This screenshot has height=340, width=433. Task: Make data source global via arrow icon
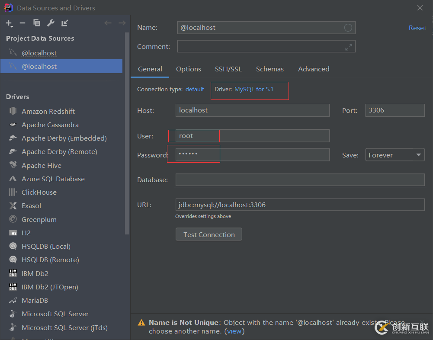coord(64,23)
